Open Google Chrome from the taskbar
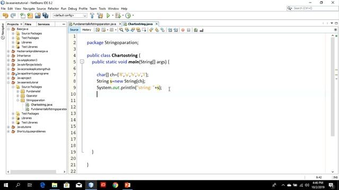The width and height of the screenshot is (339, 190). coord(115,185)
